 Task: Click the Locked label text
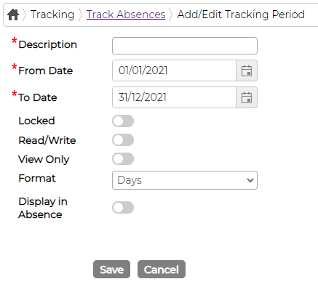tap(36, 121)
